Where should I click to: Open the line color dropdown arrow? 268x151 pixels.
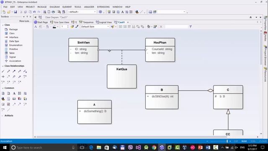(58, 26)
